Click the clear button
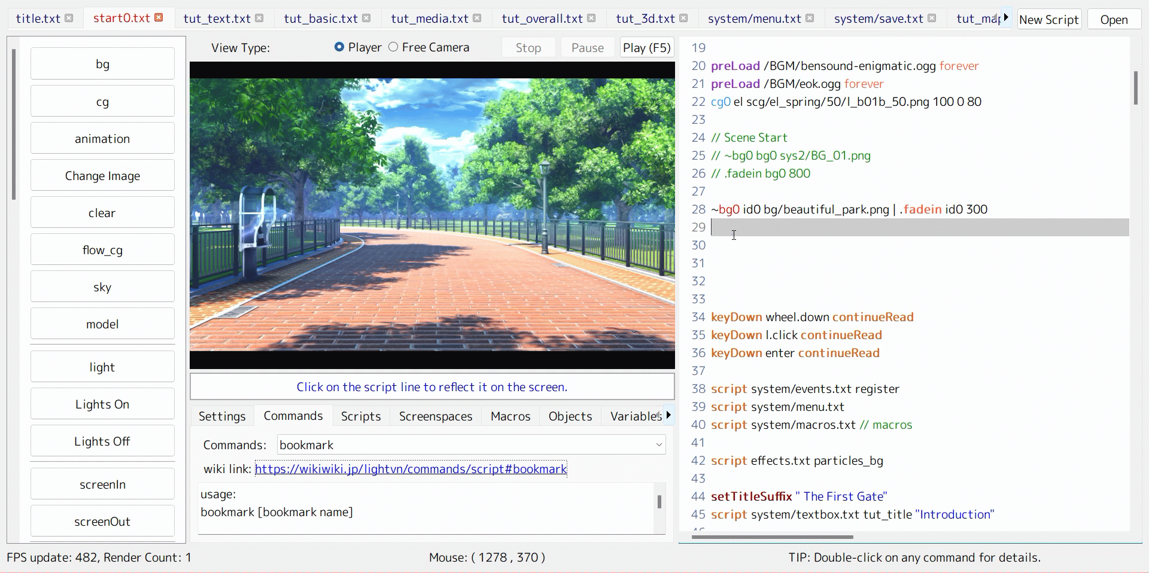The height and width of the screenshot is (573, 1149). [102, 212]
